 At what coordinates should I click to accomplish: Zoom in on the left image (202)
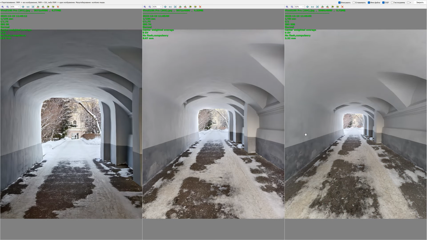(3, 7)
